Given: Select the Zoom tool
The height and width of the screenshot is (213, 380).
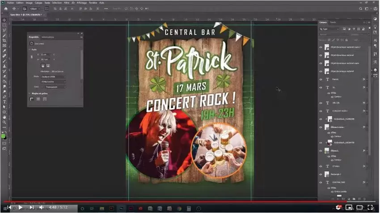Looking at the screenshot, I should click(4, 122).
